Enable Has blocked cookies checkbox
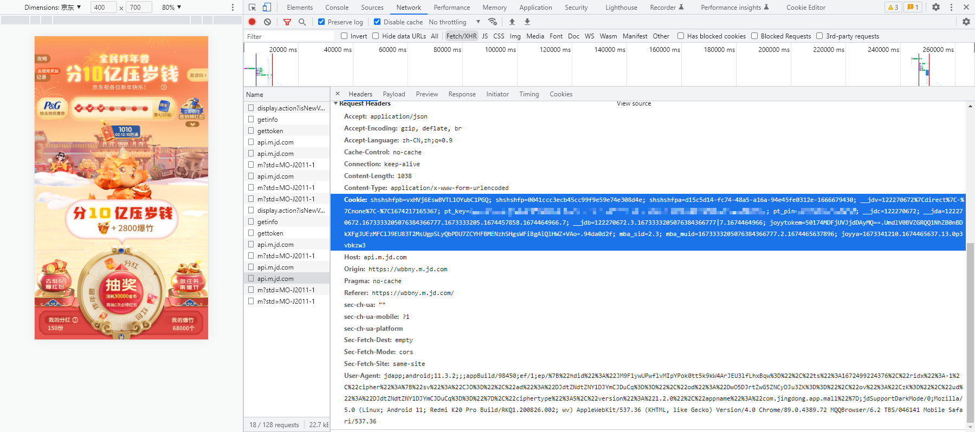 coord(681,36)
